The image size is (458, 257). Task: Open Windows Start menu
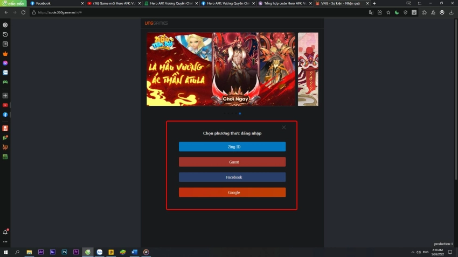(5, 252)
